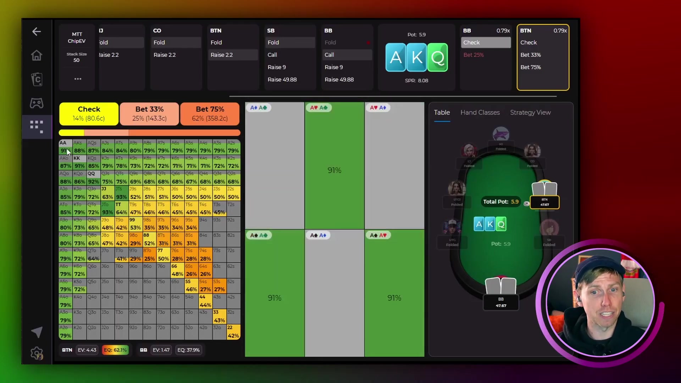
Task: Switch to the Table tab
Action: coord(442,112)
